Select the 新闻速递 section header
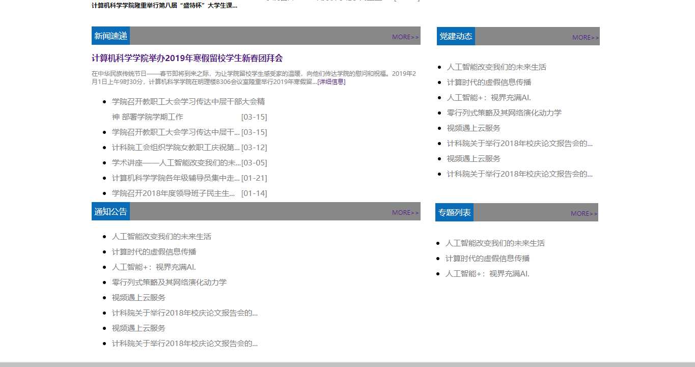This screenshot has height=367, width=695. (110, 36)
